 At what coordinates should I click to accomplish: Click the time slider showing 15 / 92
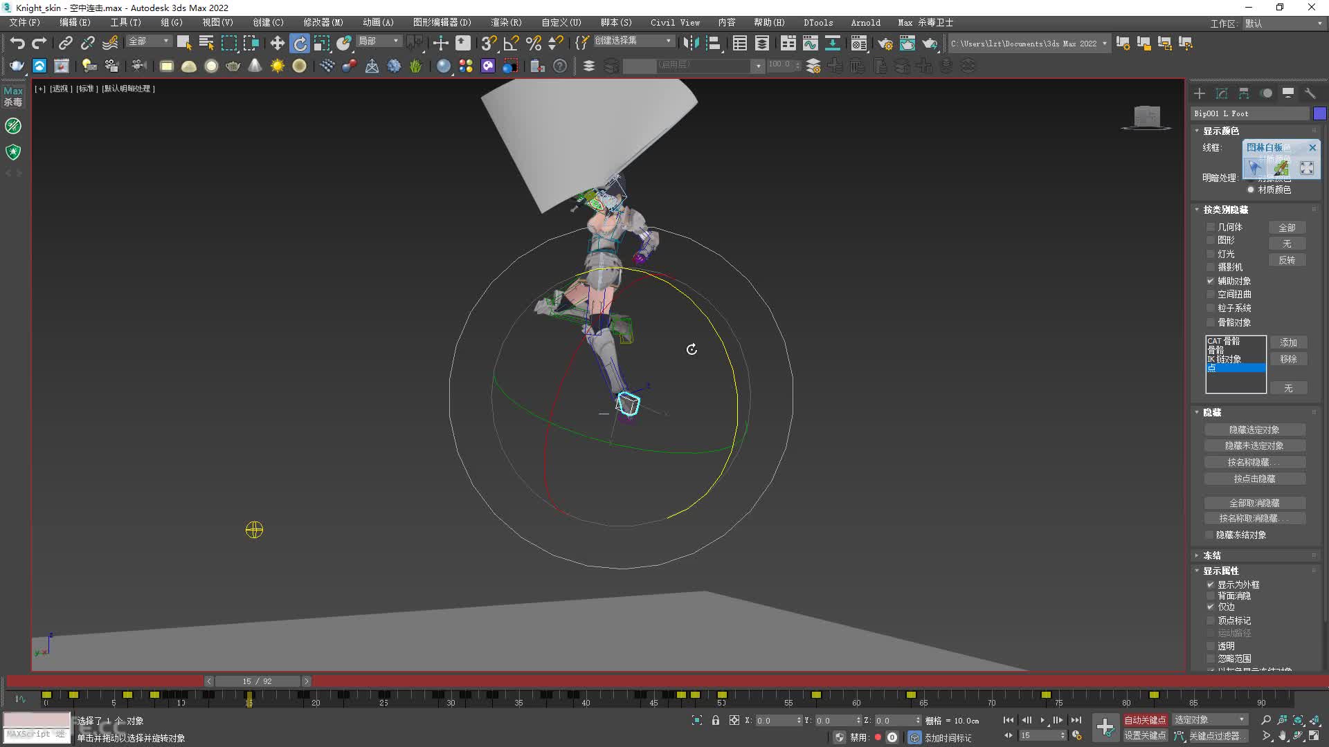point(257,681)
